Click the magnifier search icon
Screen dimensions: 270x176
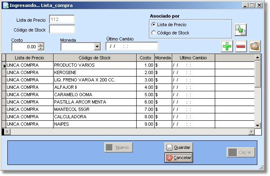pos(255,46)
